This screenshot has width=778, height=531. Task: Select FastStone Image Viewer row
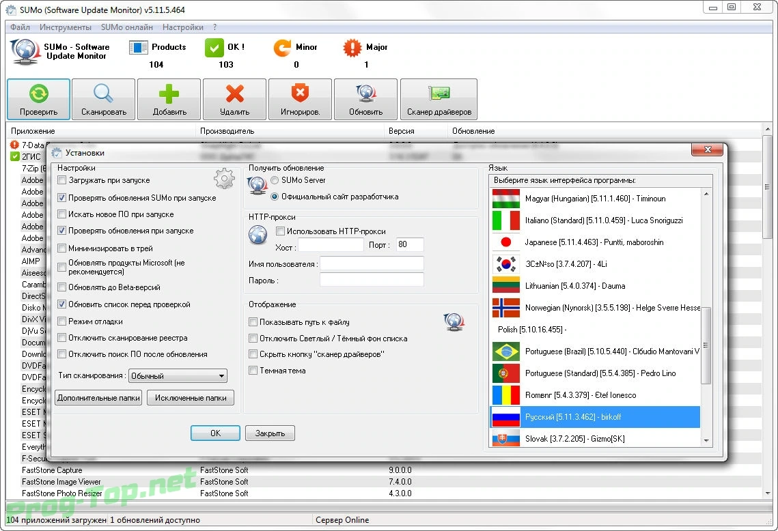[385, 481]
